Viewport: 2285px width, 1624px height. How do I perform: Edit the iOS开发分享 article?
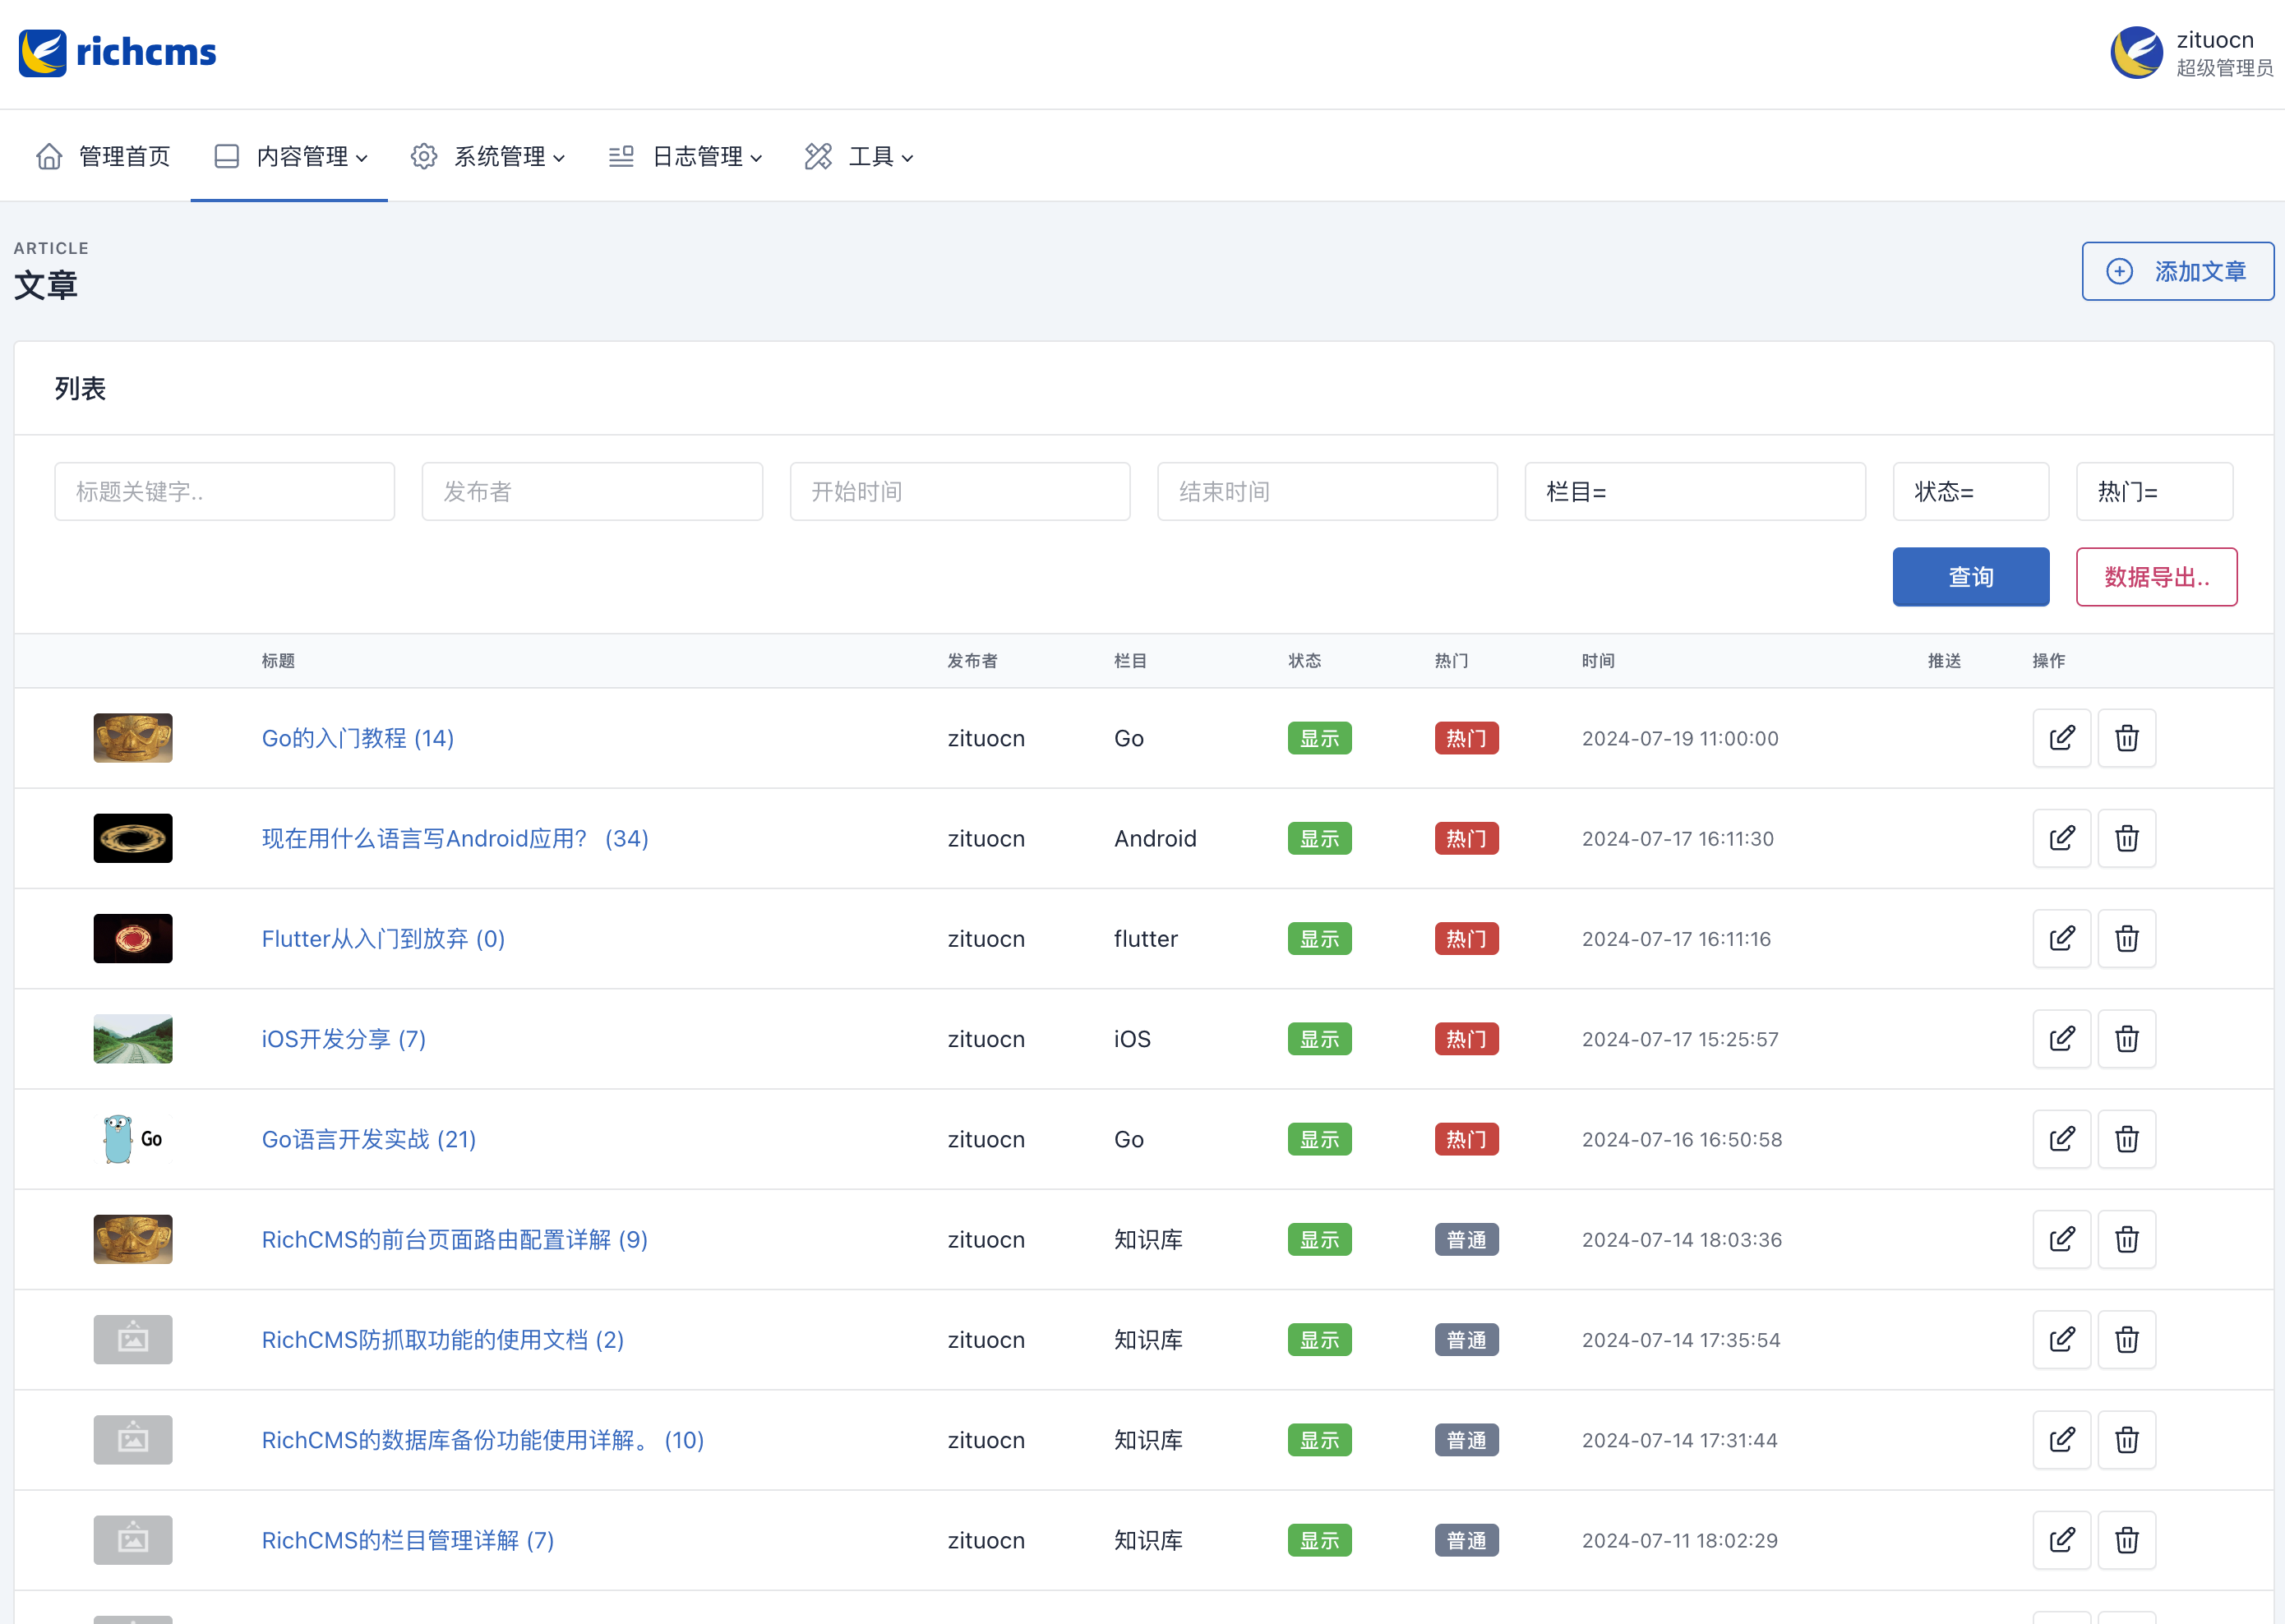[x=2061, y=1039]
